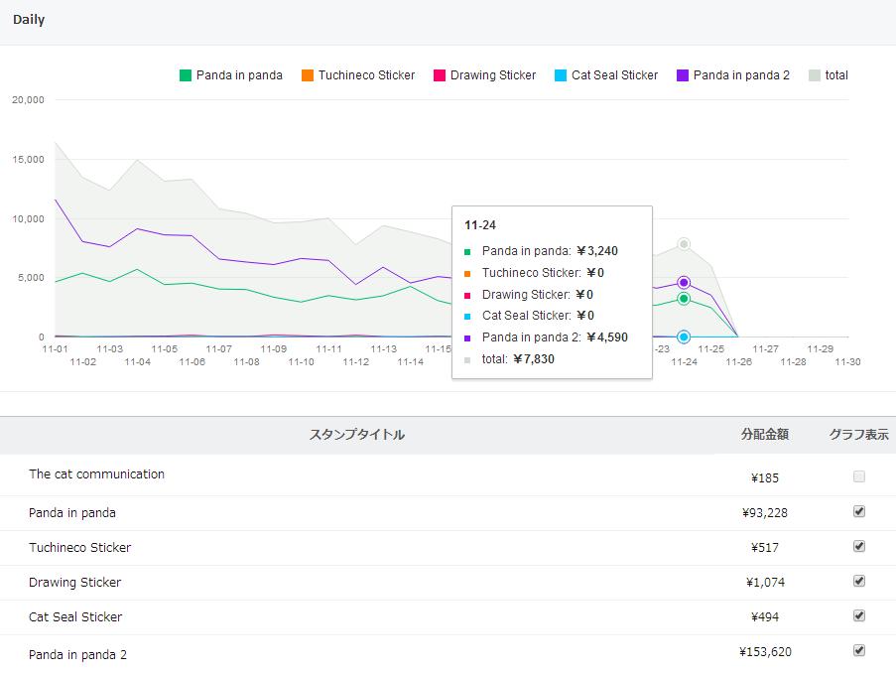This screenshot has width=896, height=674.
Task: Click the pink Drawing Sticker legend swatch
Action: [440, 75]
